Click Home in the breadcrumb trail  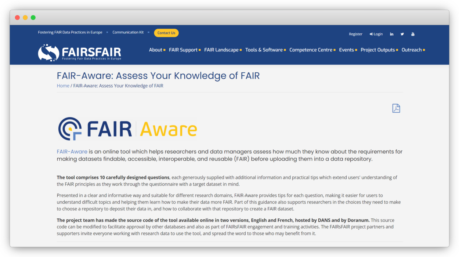(63, 86)
